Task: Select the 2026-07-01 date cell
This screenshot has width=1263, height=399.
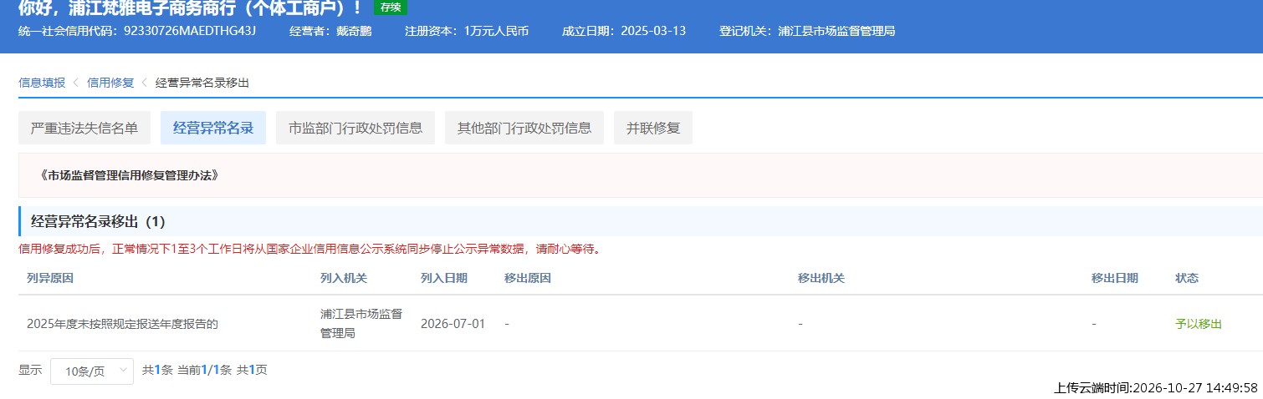Action: [x=453, y=324]
